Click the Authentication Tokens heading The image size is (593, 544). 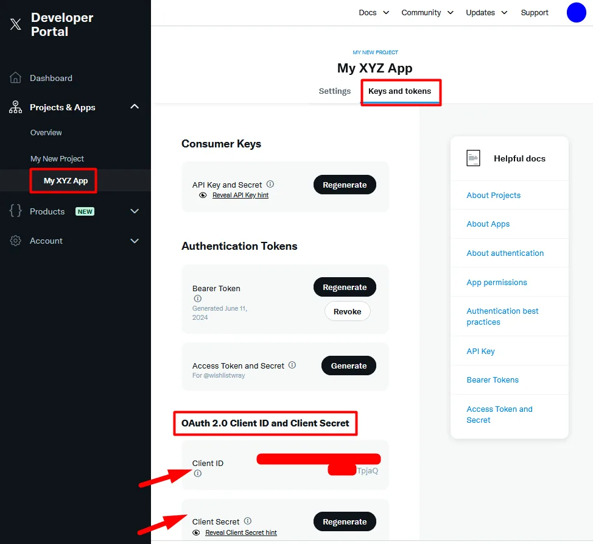click(x=239, y=246)
